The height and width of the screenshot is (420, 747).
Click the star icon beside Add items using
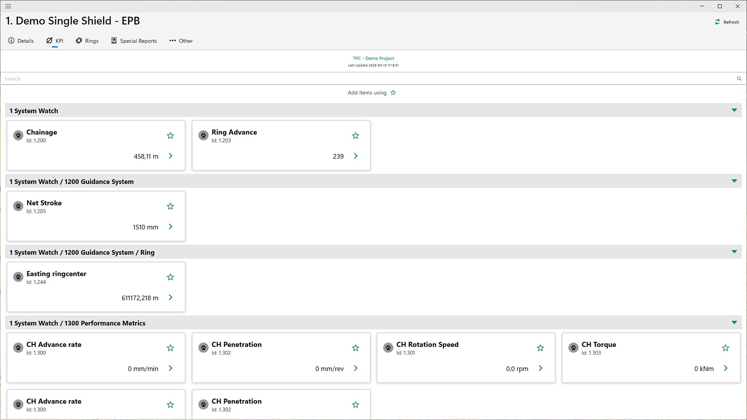pyautogui.click(x=393, y=93)
